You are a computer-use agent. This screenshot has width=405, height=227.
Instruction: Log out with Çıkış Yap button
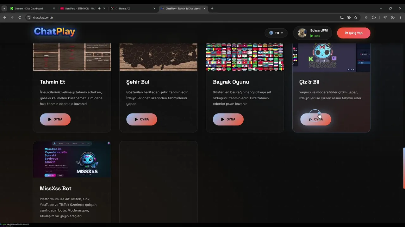point(353,33)
